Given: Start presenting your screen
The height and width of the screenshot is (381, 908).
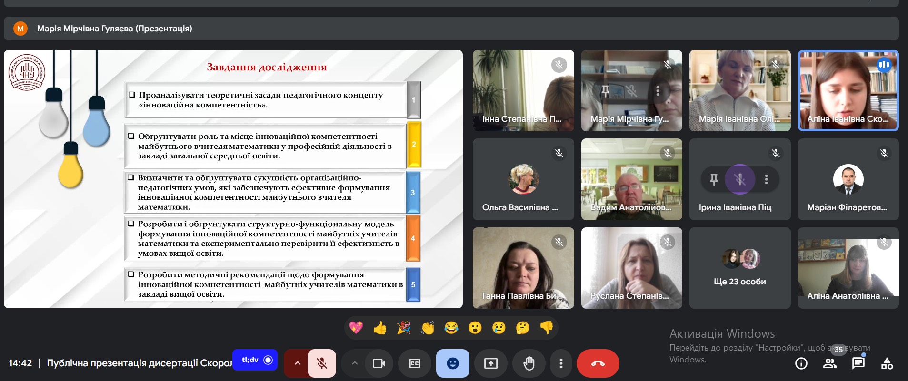Looking at the screenshot, I should (x=491, y=363).
